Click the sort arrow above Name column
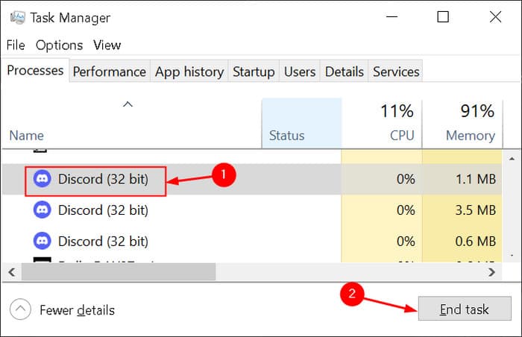Screen dimensions: 522x337 [x=128, y=104]
